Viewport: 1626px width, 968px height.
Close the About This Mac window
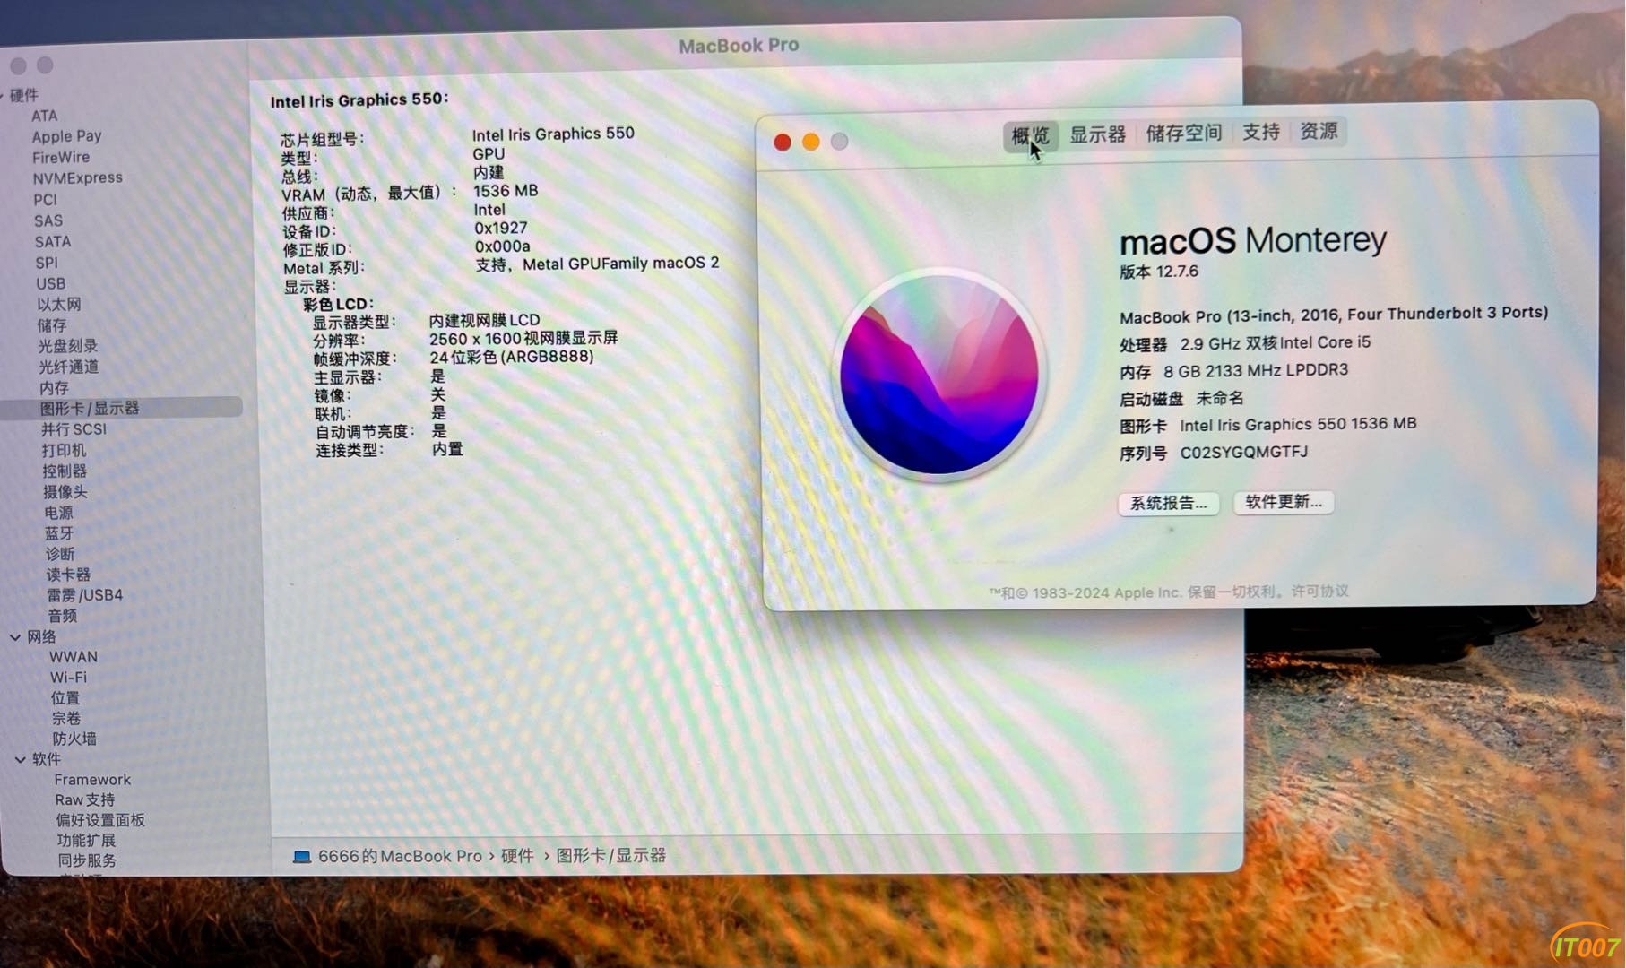pyautogui.click(x=782, y=143)
